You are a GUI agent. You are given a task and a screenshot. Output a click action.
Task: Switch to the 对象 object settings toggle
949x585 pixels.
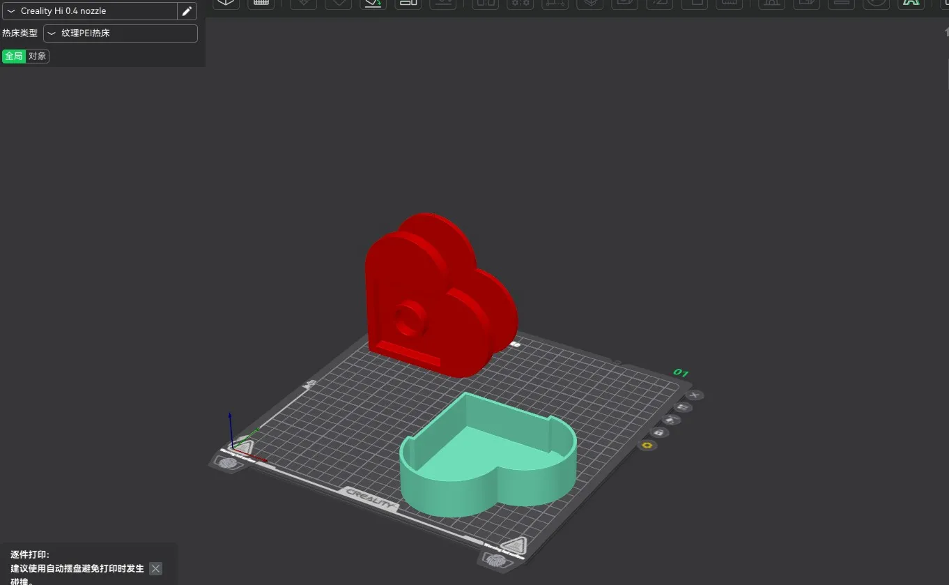(38, 56)
